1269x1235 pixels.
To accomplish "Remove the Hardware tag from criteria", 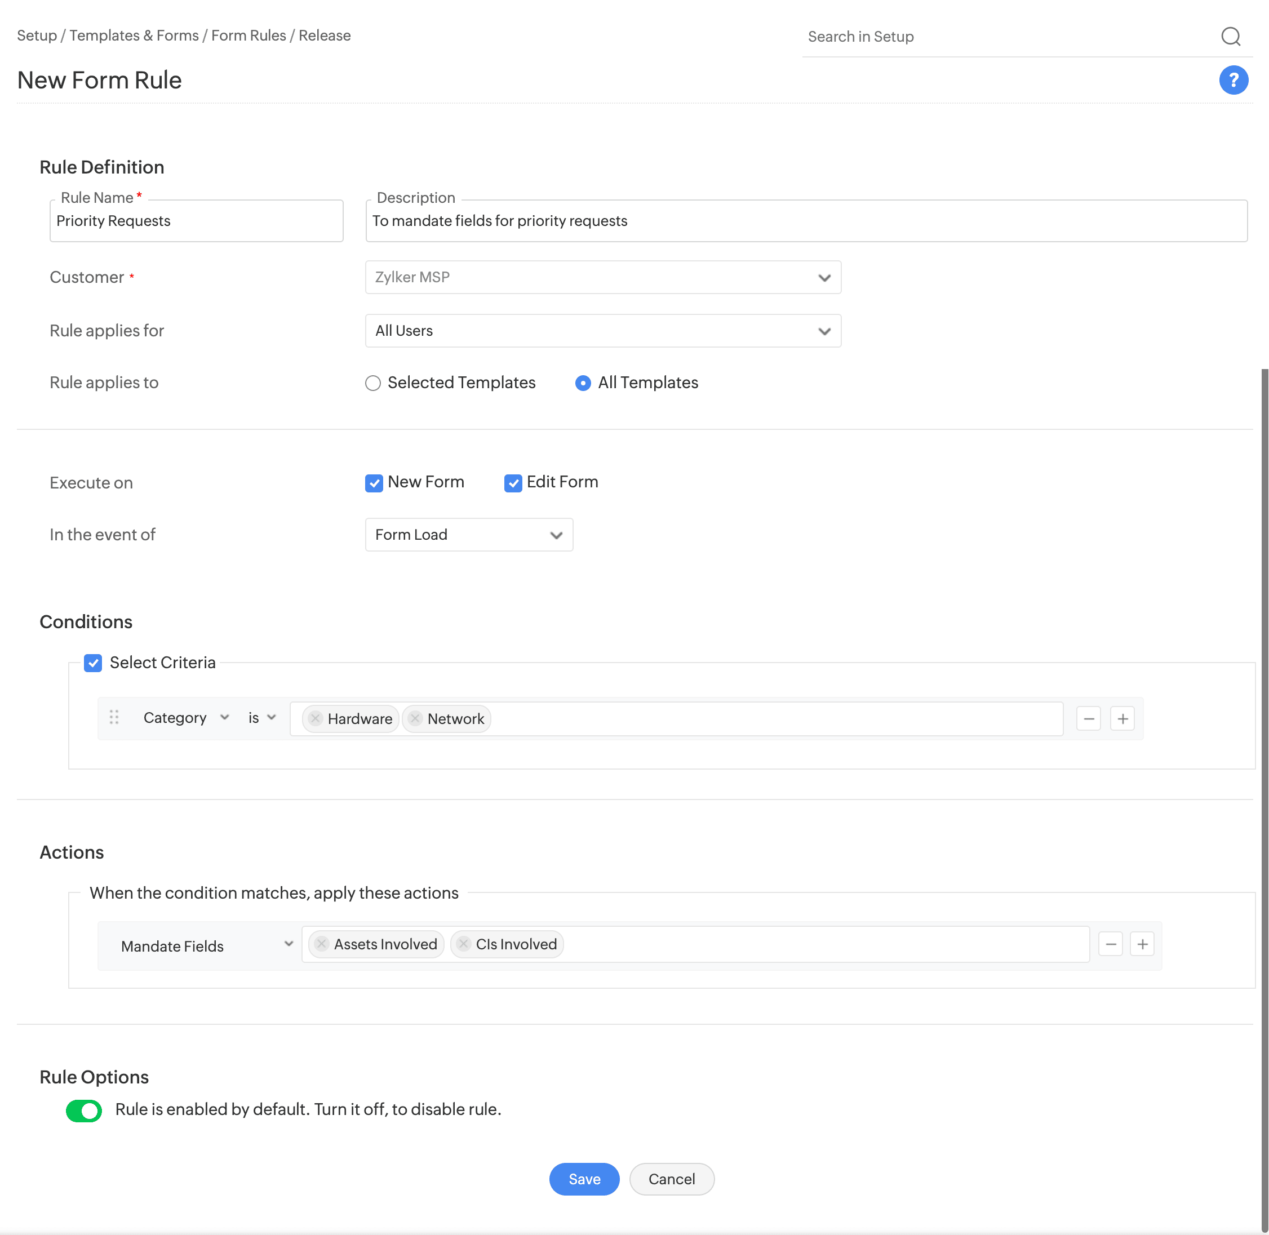I will click(316, 718).
